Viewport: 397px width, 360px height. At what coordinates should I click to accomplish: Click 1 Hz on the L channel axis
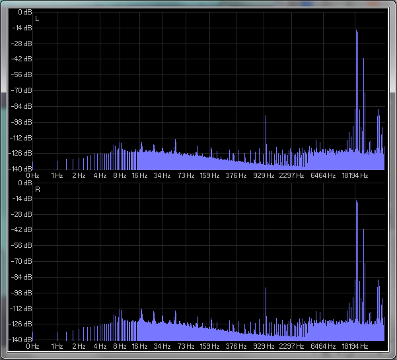coord(57,175)
